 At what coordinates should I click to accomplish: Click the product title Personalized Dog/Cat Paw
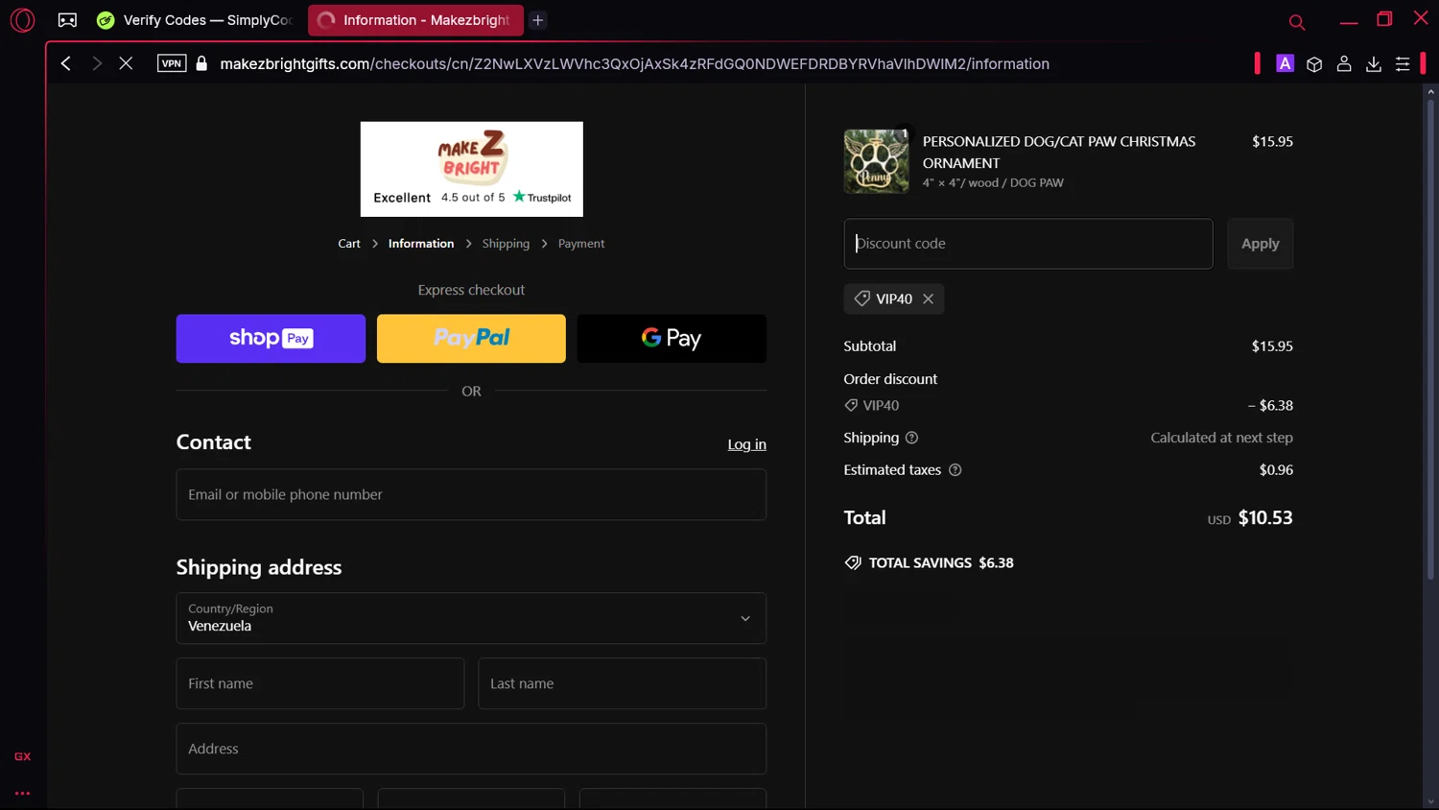[x=1059, y=152]
